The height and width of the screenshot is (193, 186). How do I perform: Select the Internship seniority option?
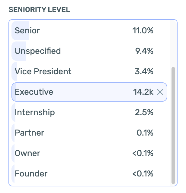[35, 112]
